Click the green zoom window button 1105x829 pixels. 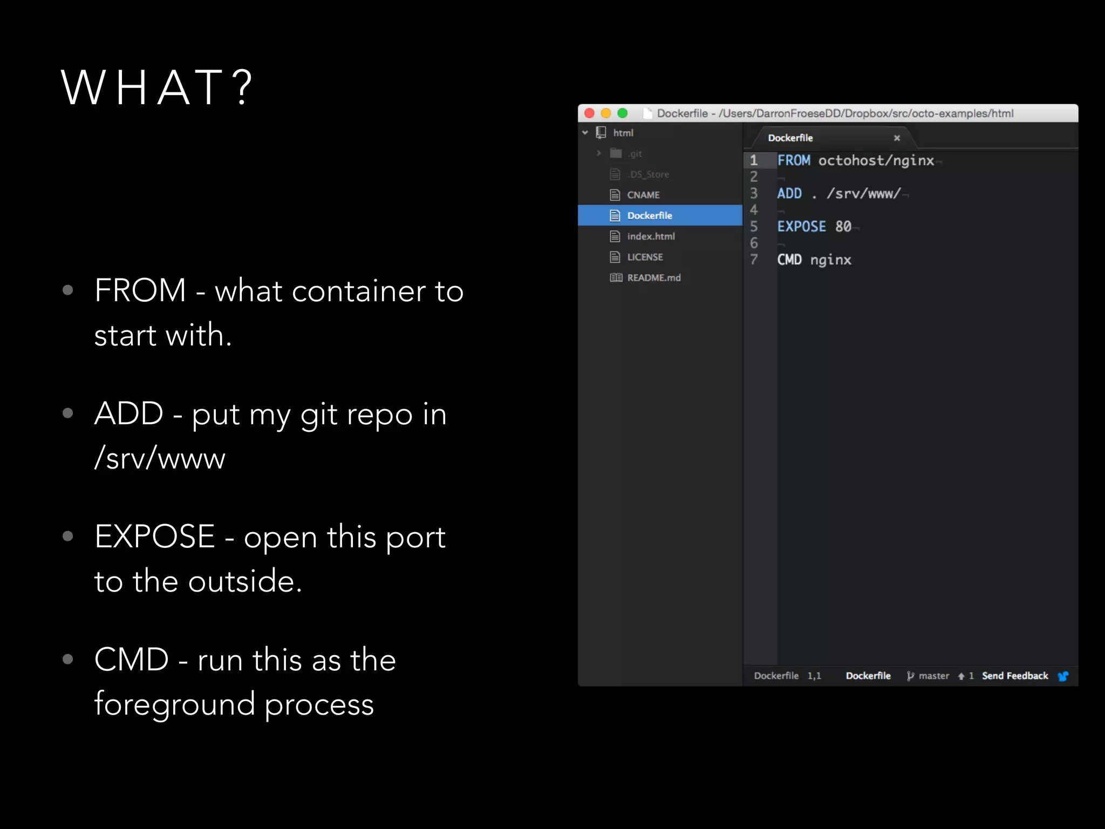(x=623, y=113)
